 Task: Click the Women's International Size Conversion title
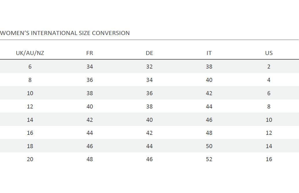click(65, 33)
